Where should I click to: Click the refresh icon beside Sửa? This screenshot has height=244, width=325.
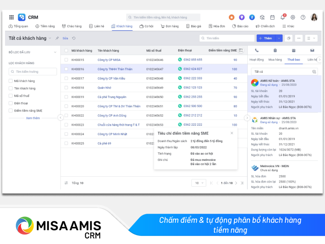tap(74, 38)
